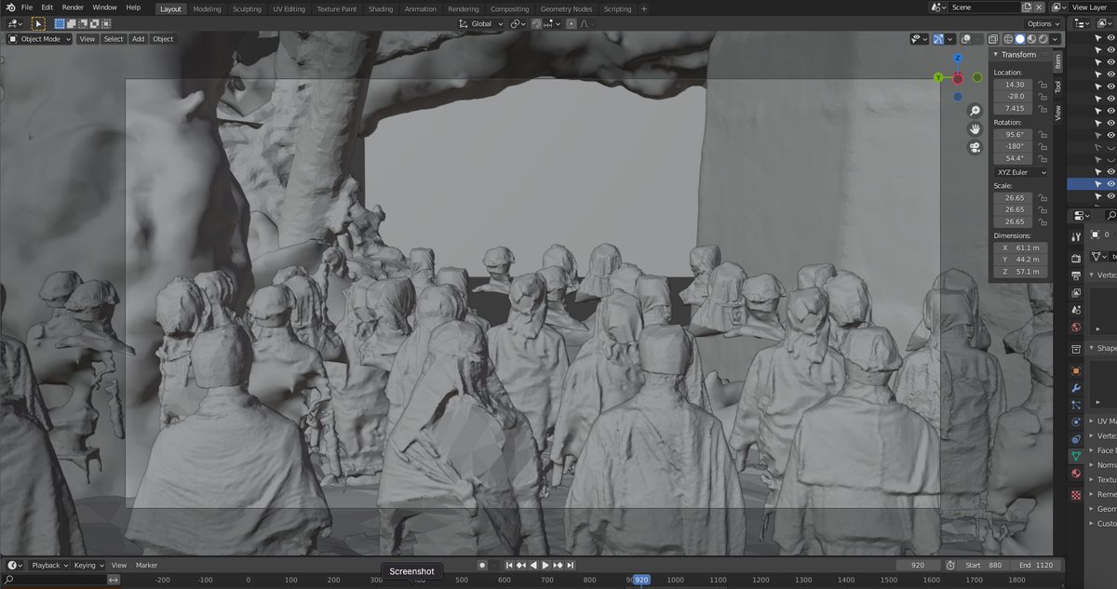1117x589 pixels.
Task: Open the Tool sidebar tab
Action: tap(1058, 86)
